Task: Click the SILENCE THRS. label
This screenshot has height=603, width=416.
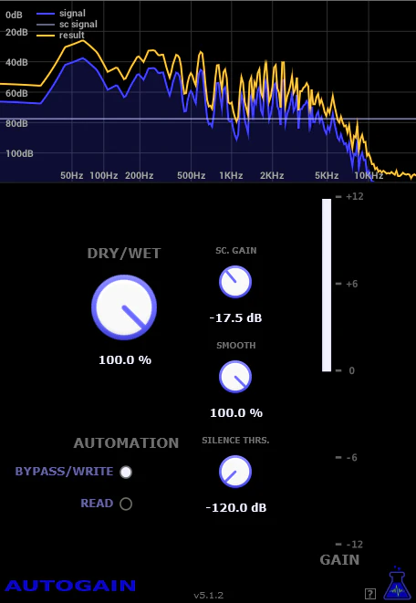Action: [235, 441]
